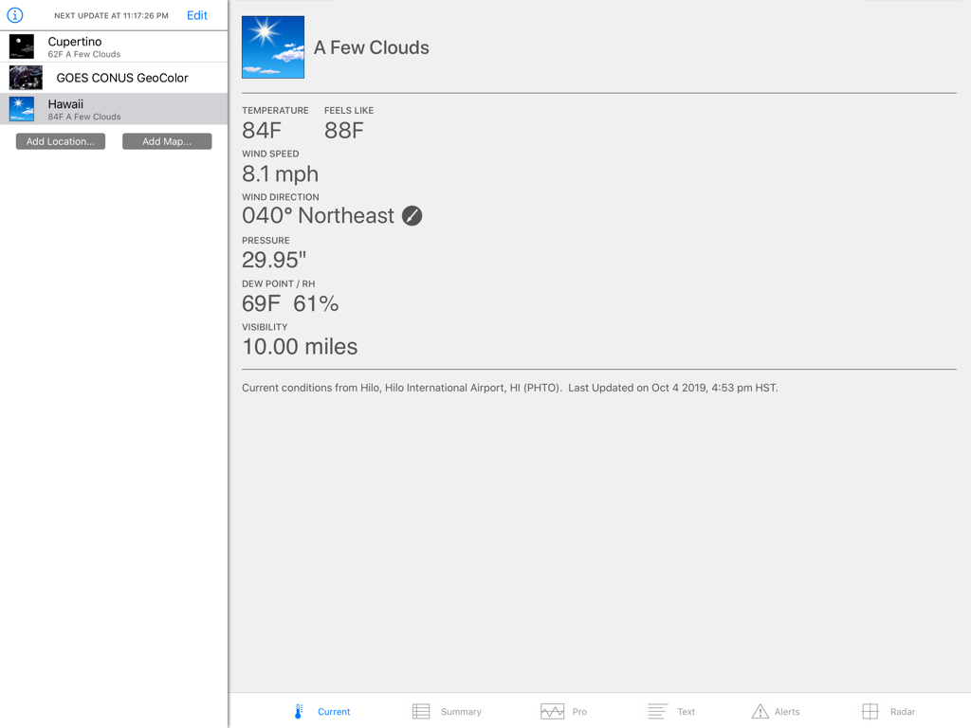The image size is (971, 728).
Task: Select the Hawaii location entry
Action: pyautogui.click(x=114, y=109)
